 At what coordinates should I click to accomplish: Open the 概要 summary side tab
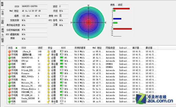coord(2,4)
